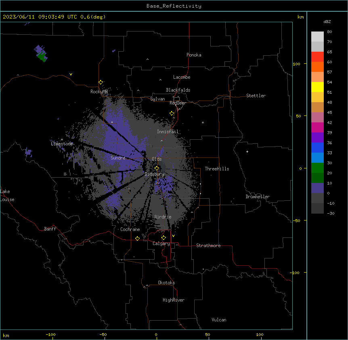Select the violet 36-39 dBZ legend color
Viewport: 348px width, 340px height.
(317, 137)
